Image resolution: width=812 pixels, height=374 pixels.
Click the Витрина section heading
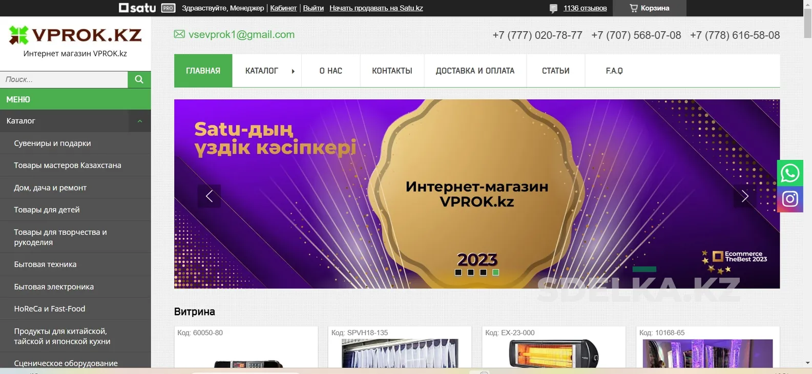pos(195,311)
